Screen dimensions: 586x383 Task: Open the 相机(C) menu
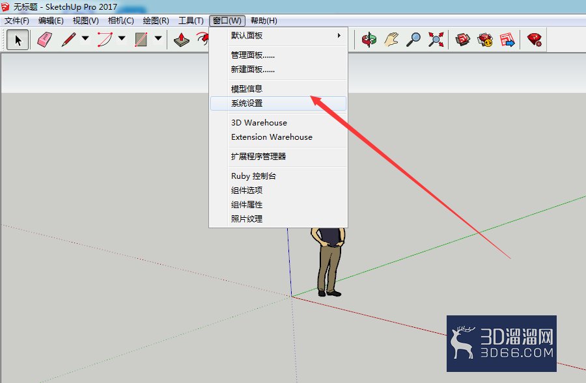[x=120, y=21]
